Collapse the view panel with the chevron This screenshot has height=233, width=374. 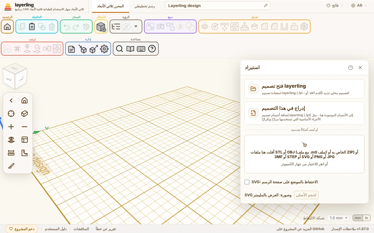11,100
